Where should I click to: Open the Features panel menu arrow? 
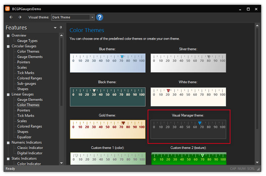[x=55, y=28]
